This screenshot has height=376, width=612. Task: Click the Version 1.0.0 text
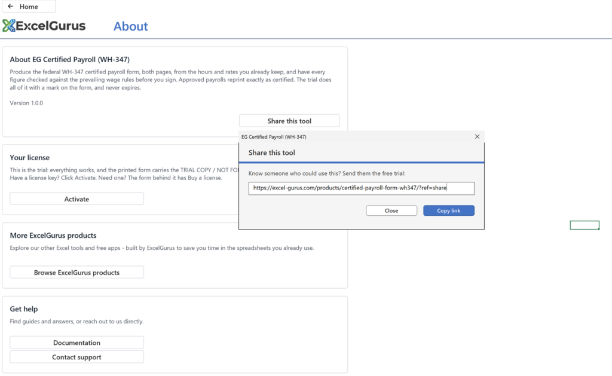26,103
